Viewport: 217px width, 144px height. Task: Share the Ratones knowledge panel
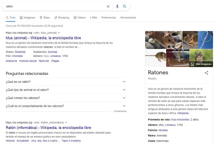[207, 73]
